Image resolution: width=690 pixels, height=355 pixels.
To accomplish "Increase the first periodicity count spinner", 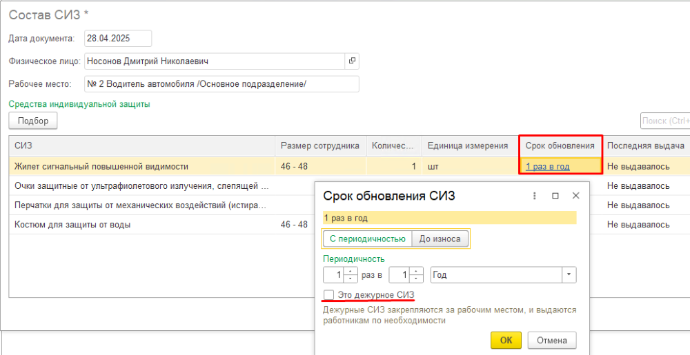I will point(351,272).
